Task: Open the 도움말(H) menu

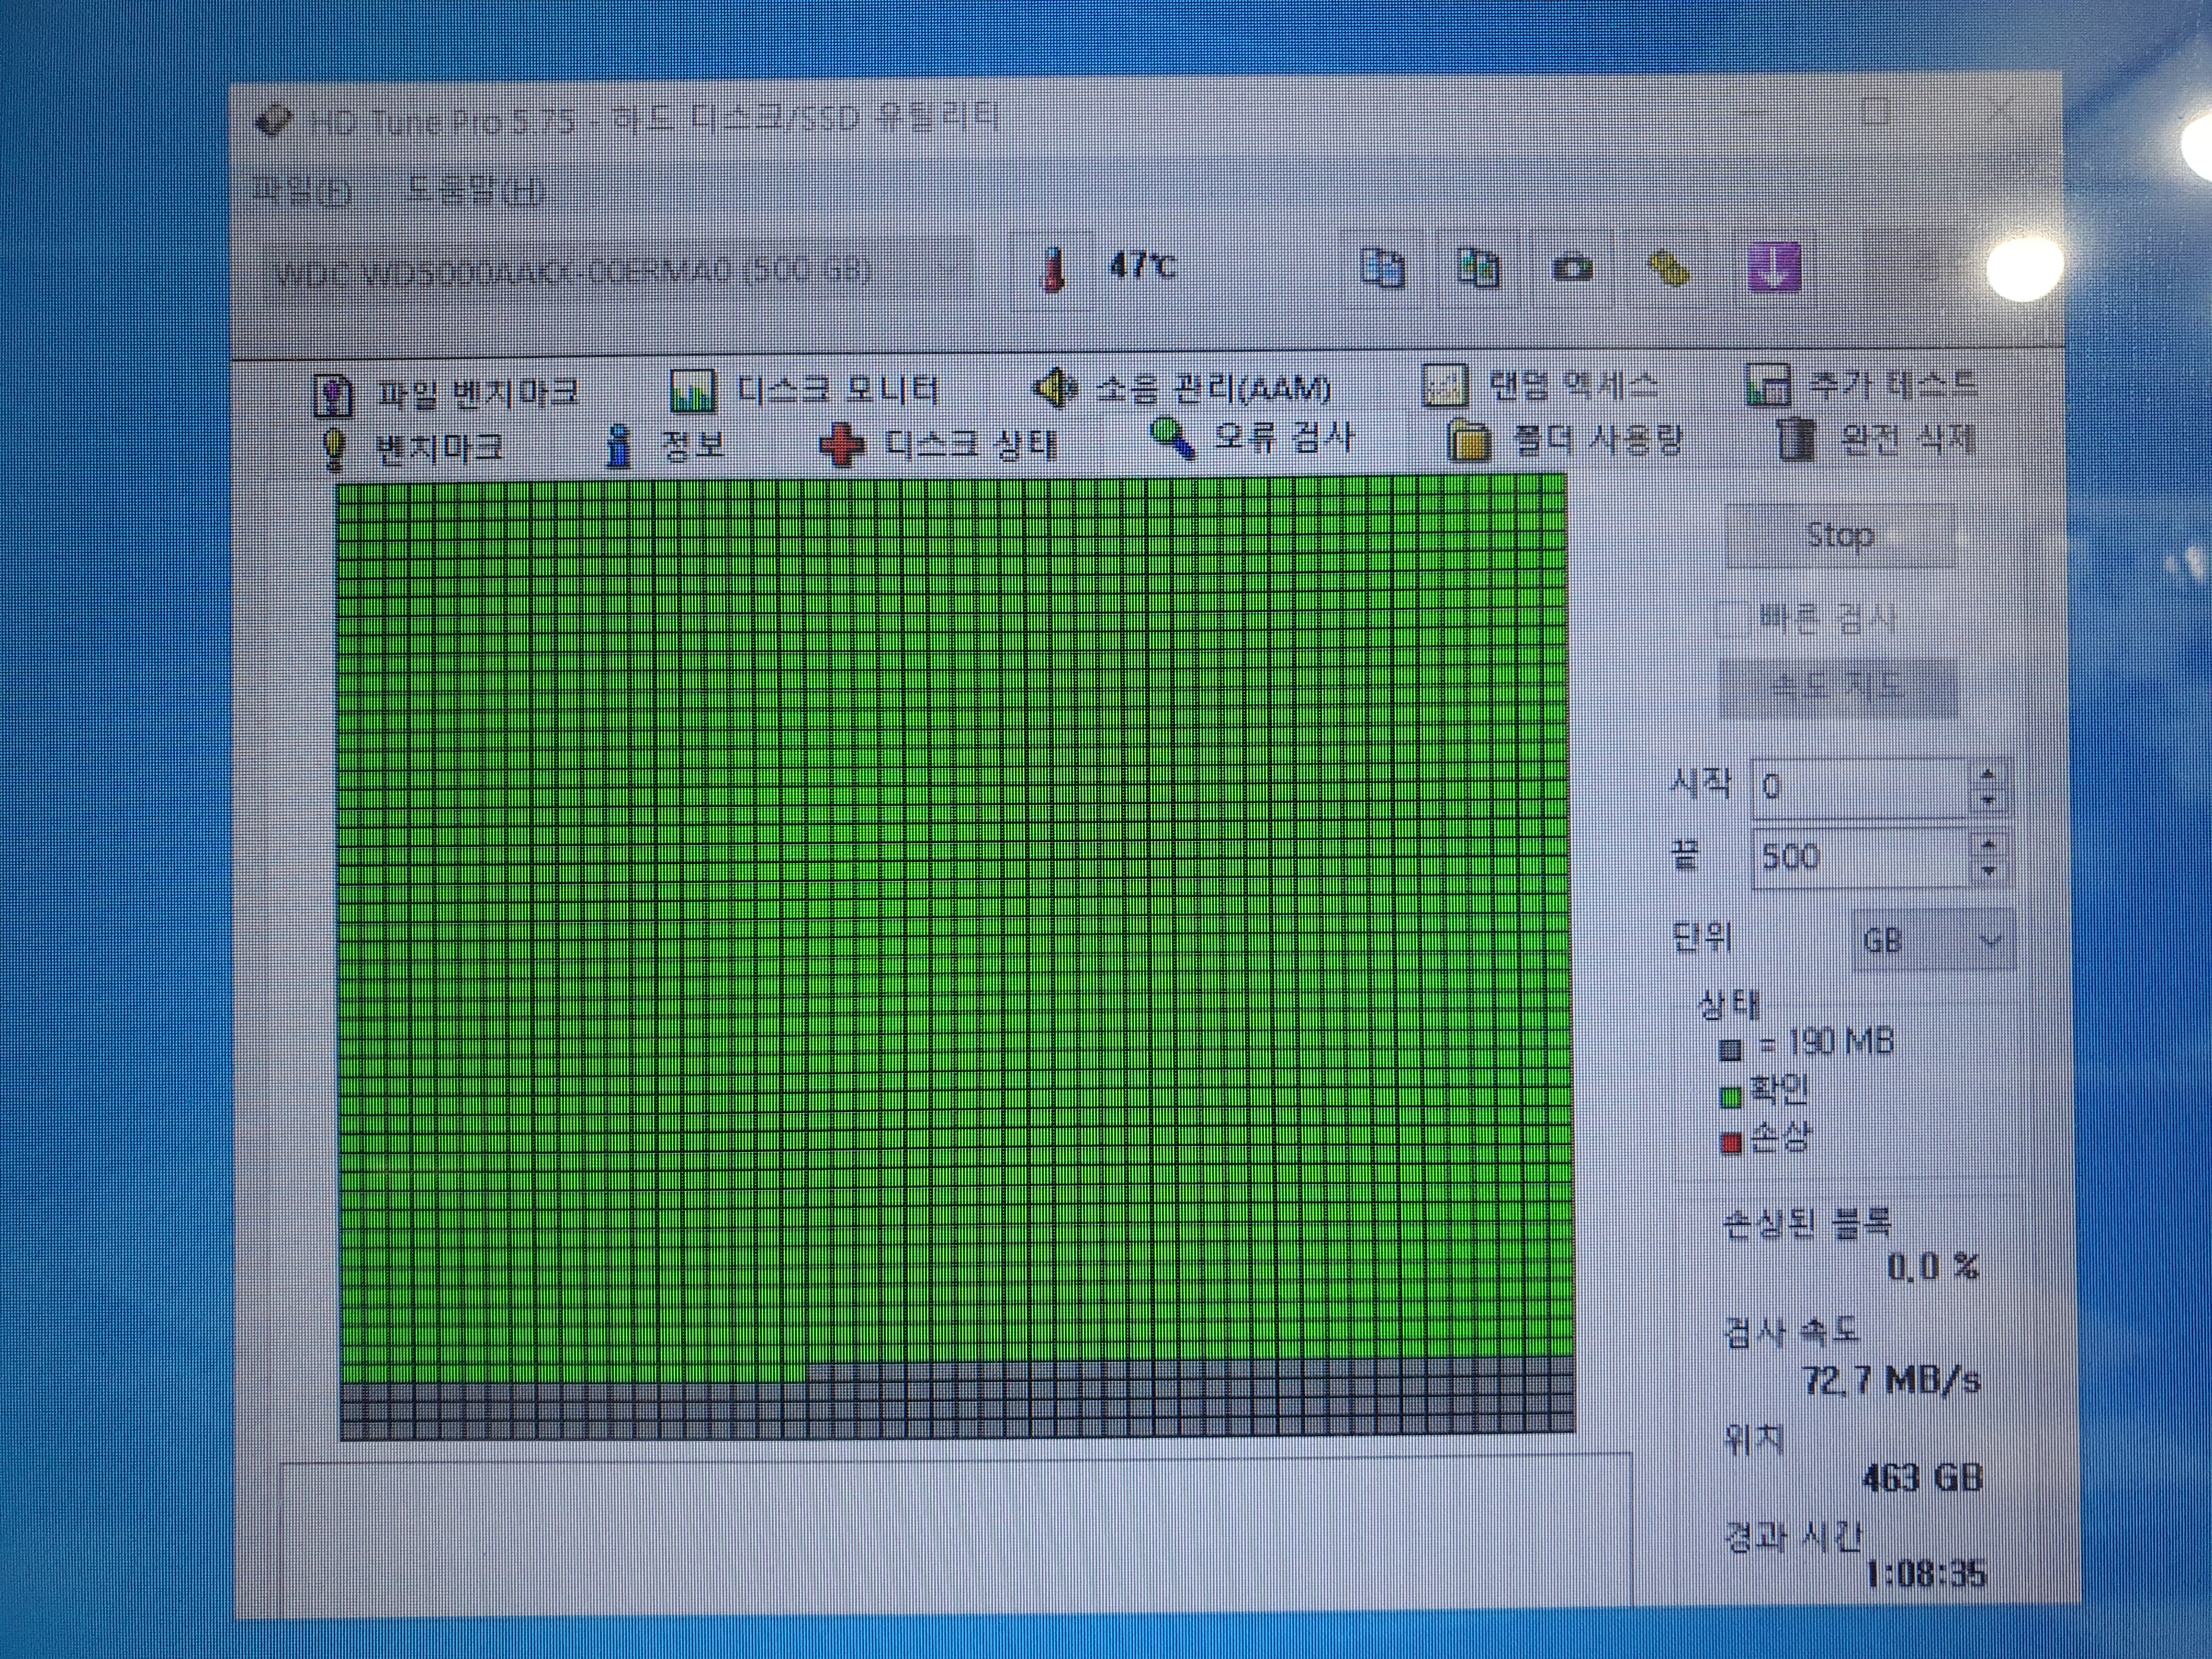Action: 475,189
